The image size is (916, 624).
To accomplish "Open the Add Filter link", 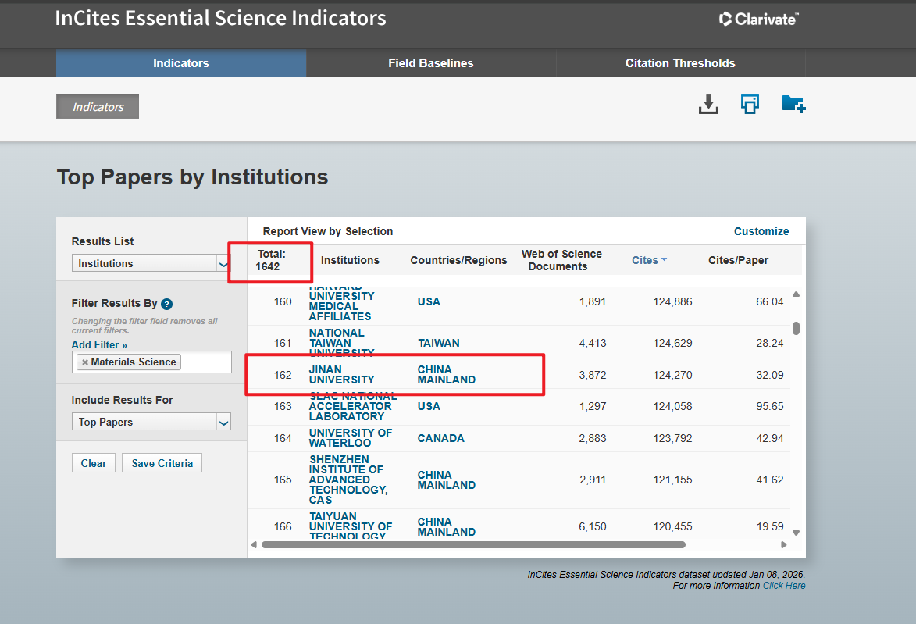I will [x=99, y=344].
